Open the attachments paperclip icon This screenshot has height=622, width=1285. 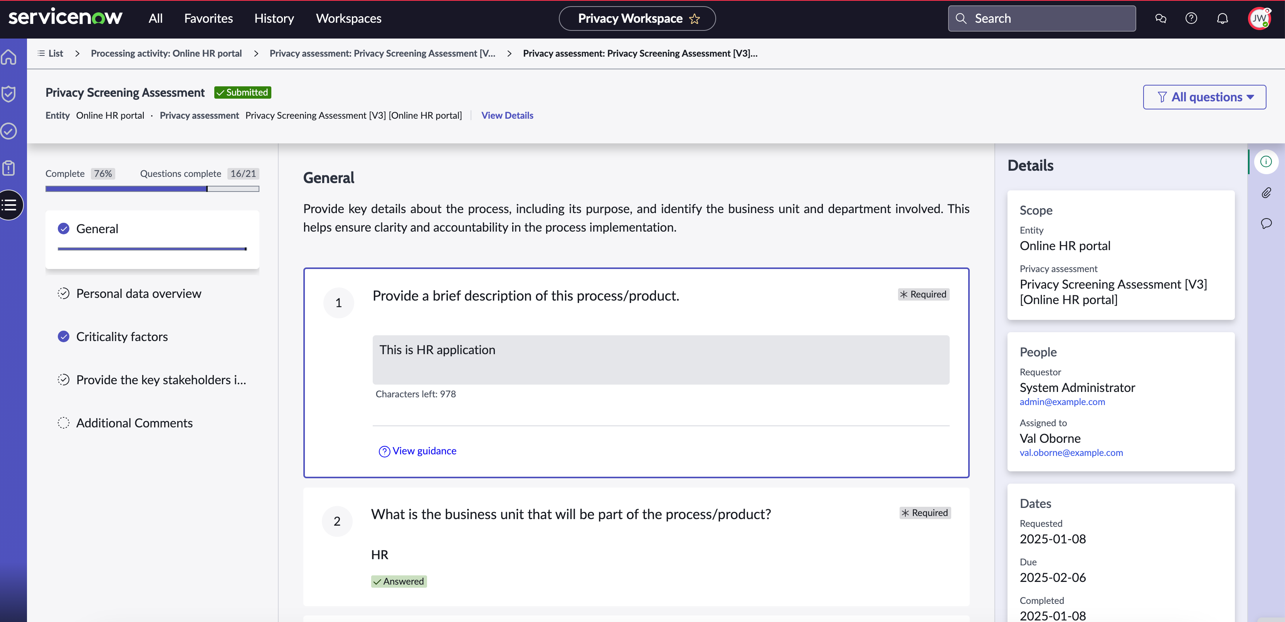1266,193
